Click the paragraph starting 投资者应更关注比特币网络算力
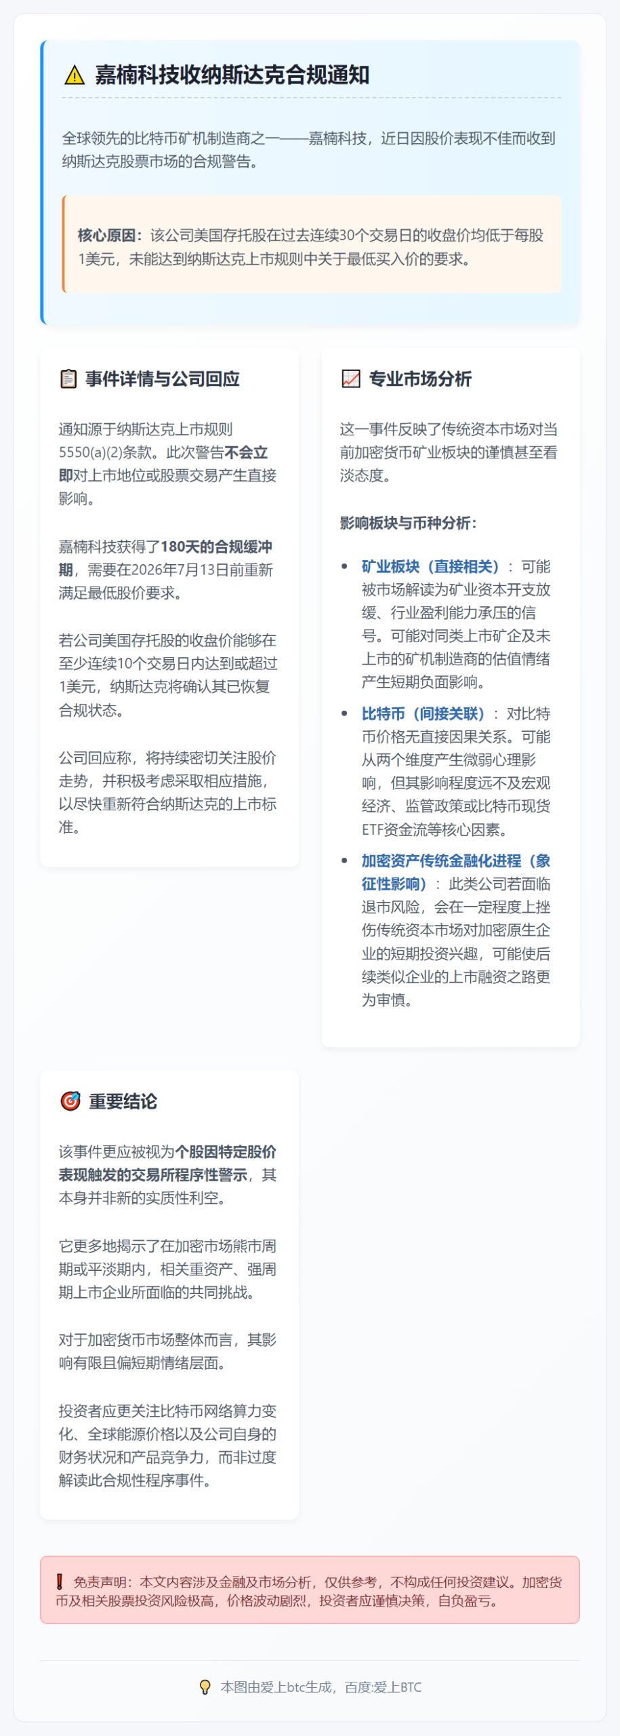 (168, 1445)
